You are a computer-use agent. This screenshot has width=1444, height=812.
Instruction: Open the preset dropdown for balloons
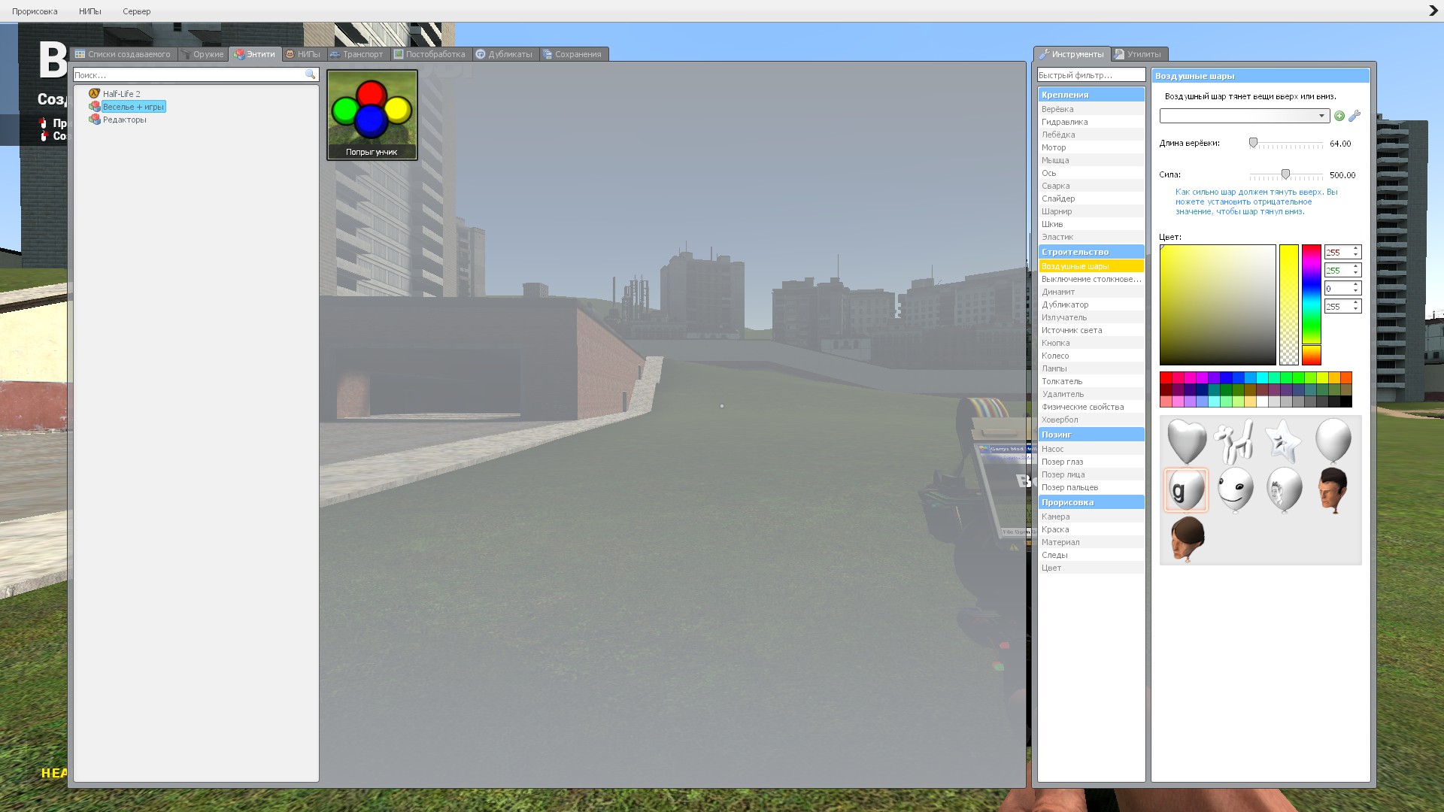click(1244, 116)
